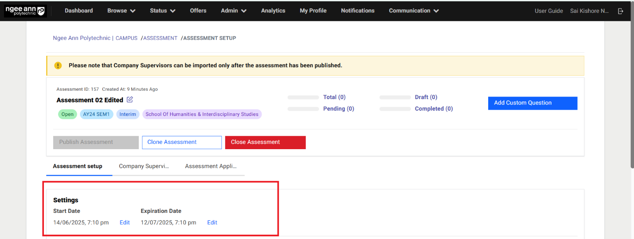Viewport: 634px width, 239px height.
Task: Expand the Browse dropdown menu
Action: tap(121, 11)
